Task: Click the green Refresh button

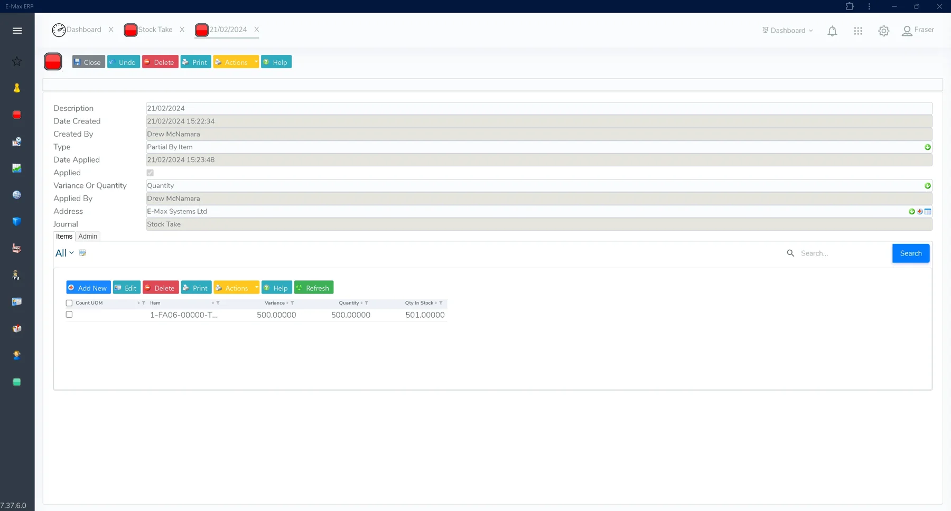Action: [314, 288]
